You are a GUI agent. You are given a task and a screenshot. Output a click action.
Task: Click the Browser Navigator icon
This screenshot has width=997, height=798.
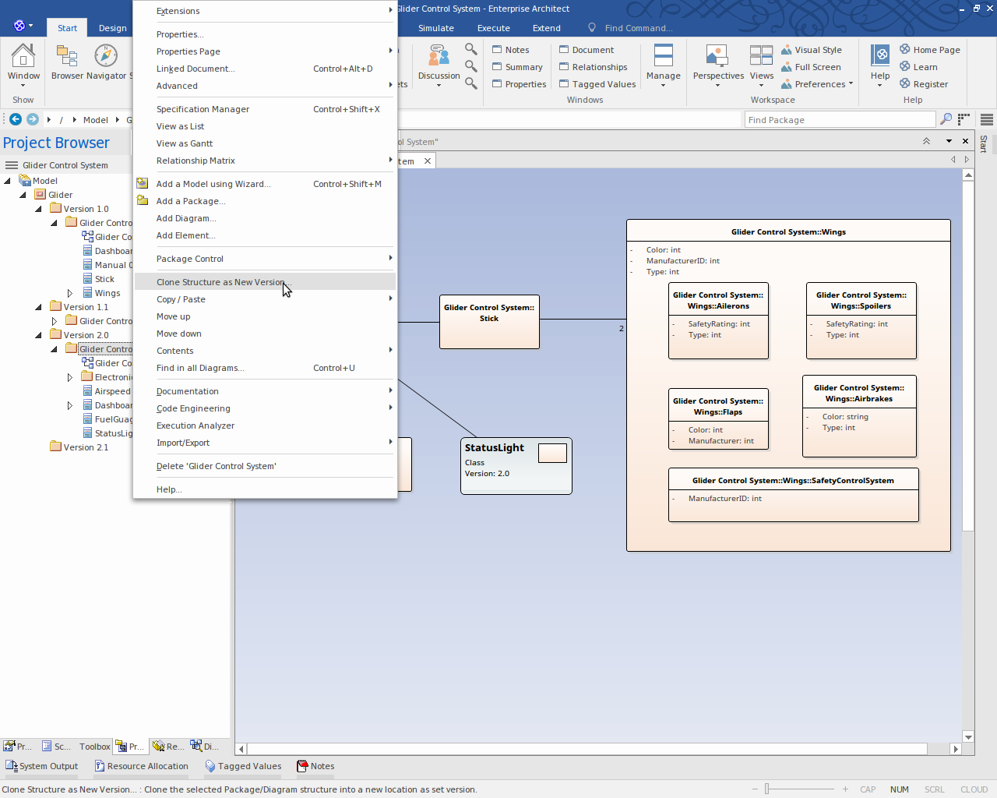tap(105, 58)
